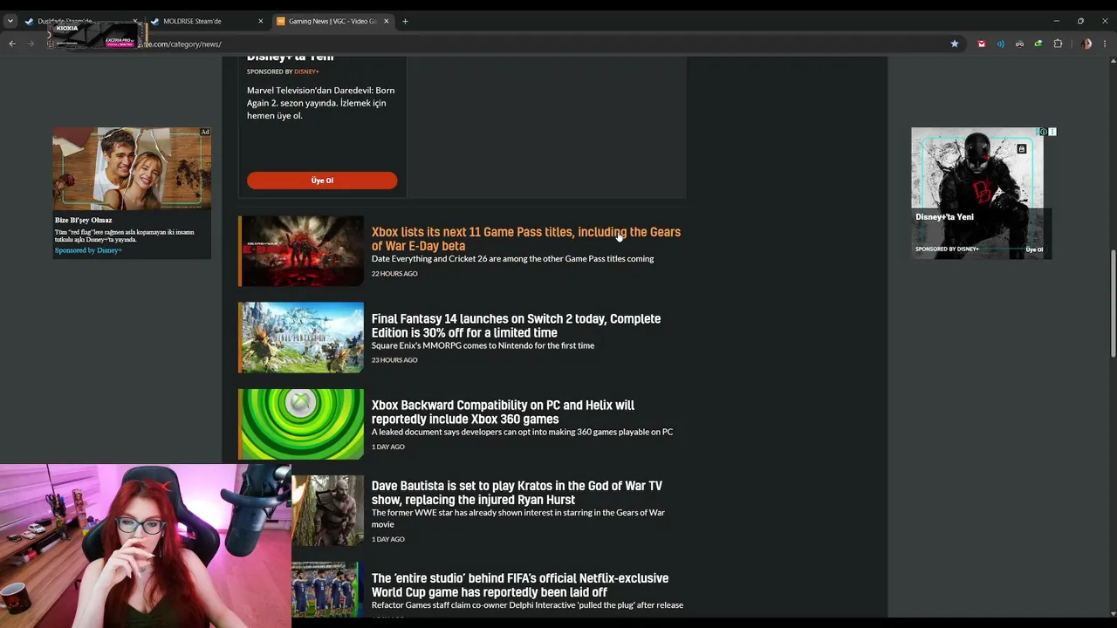Close the Gaming News VGC tab
Image resolution: width=1117 pixels, height=628 pixels.
(x=386, y=21)
